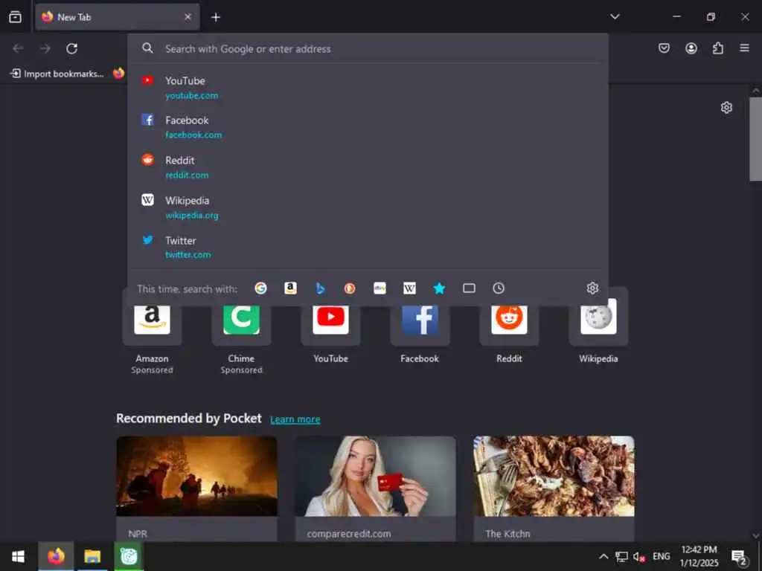762x571 pixels.
Task: Select the Reddit suggestion reddit.com
Action: point(368,167)
